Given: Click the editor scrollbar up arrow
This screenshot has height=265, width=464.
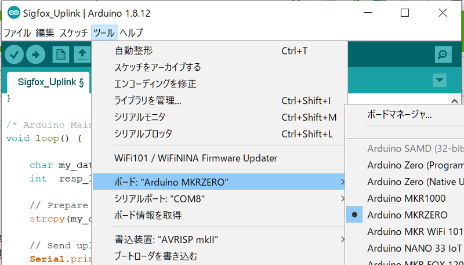Looking at the screenshot, I should [x=455, y=100].
